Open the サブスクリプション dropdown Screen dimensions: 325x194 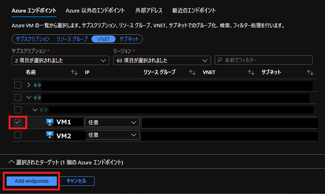click(60, 60)
